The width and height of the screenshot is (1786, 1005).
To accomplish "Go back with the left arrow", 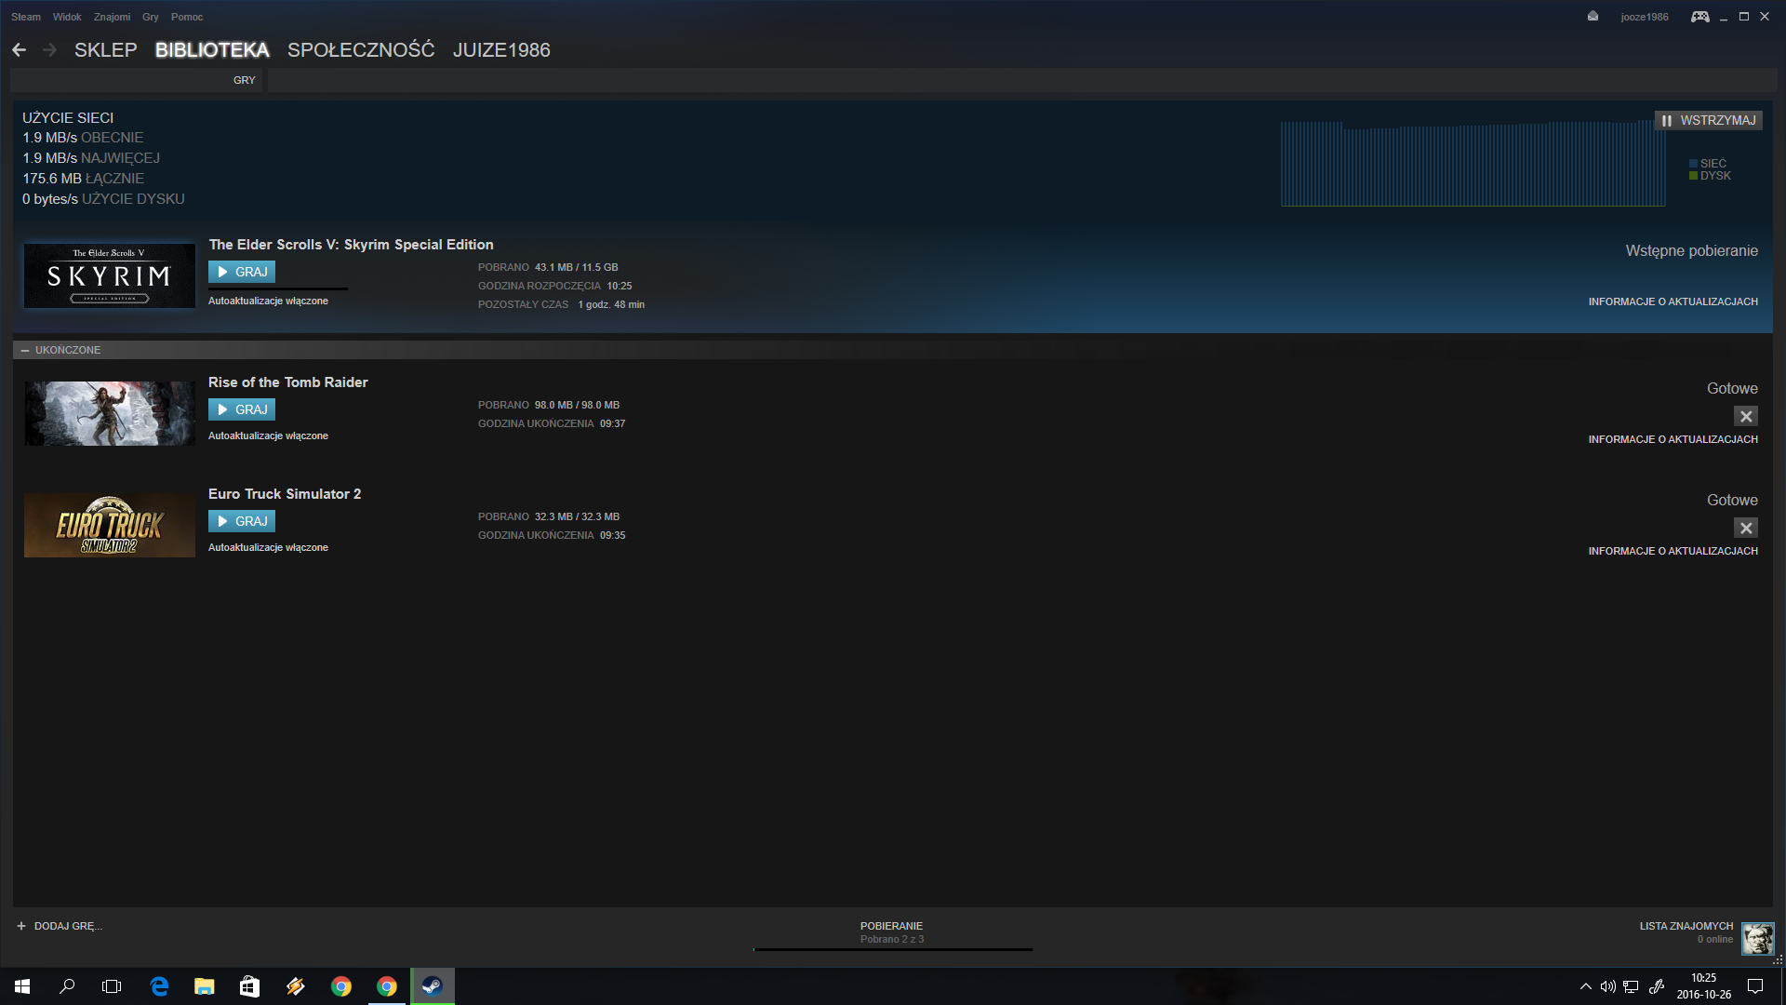I will (20, 50).
